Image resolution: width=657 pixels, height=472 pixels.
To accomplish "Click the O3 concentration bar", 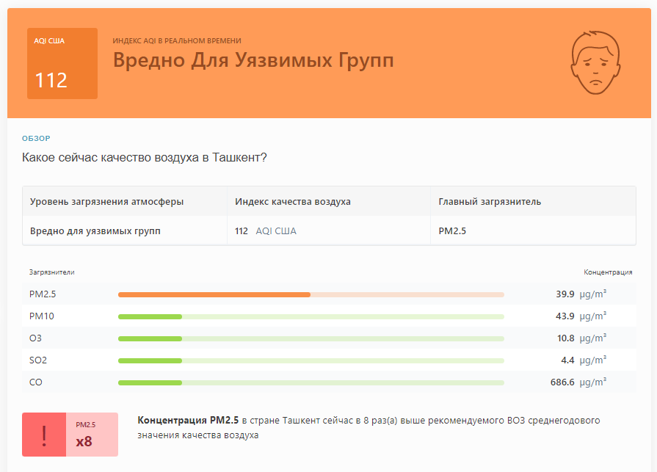I will click(311, 338).
